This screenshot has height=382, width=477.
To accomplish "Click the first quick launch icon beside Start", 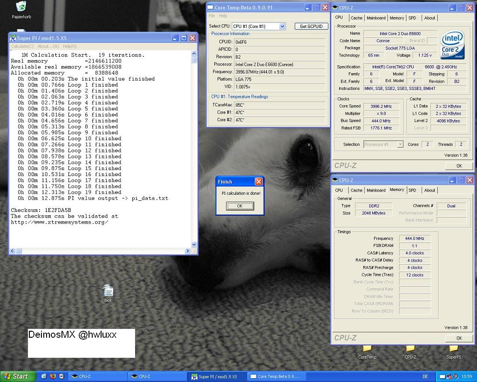I will (x=44, y=376).
